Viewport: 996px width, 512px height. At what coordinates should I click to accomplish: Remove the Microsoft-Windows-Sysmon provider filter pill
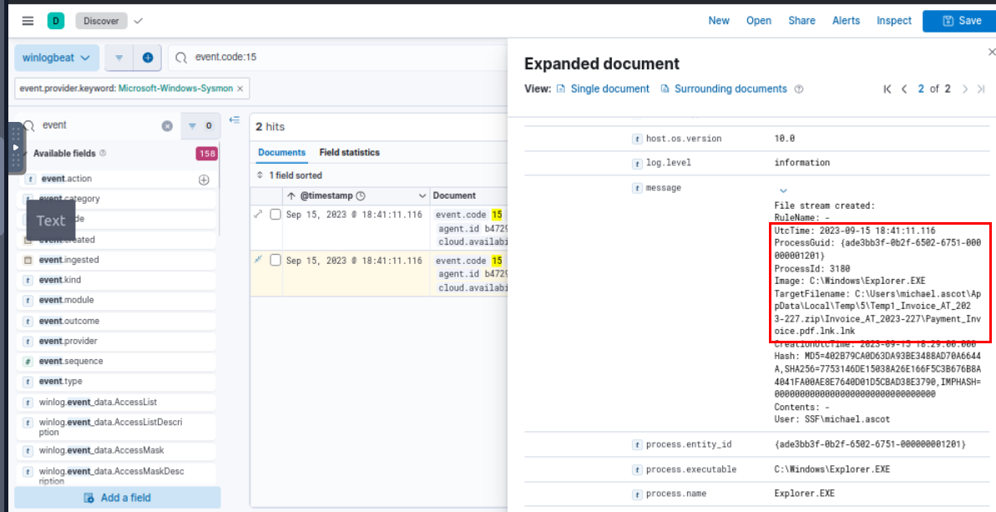(x=240, y=89)
